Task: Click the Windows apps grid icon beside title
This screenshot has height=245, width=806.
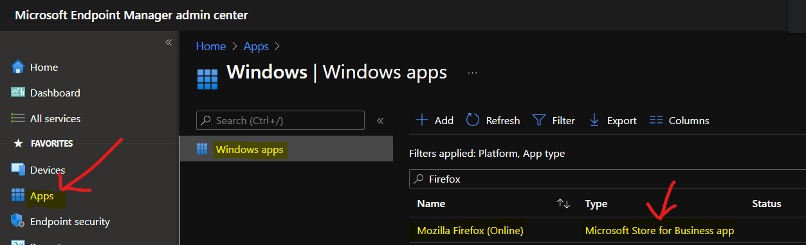Action: pos(208,78)
